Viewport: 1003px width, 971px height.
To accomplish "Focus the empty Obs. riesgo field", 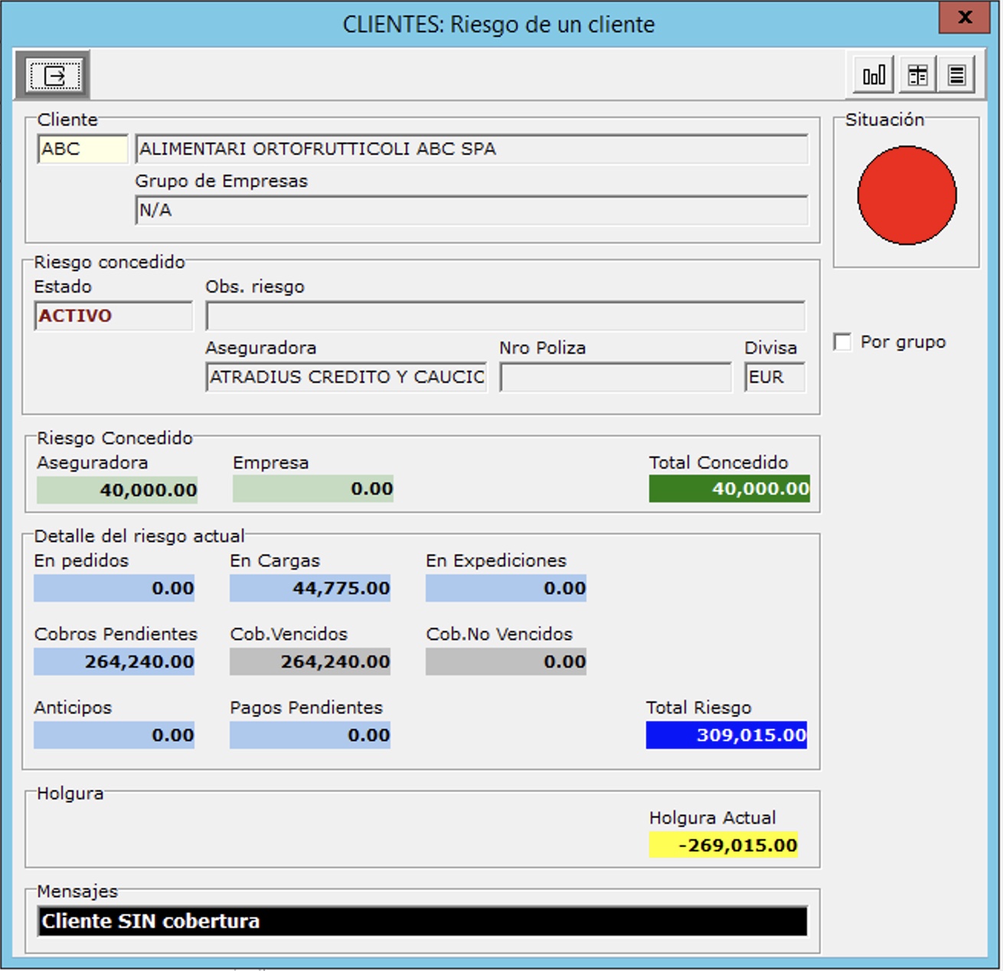I will (505, 315).
